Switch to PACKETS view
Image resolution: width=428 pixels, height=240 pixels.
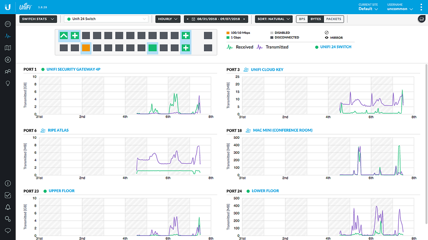(x=334, y=19)
